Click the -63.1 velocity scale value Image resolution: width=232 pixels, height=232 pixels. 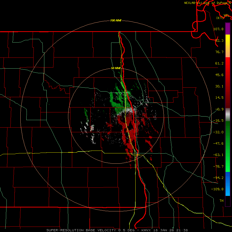tap(218, 155)
